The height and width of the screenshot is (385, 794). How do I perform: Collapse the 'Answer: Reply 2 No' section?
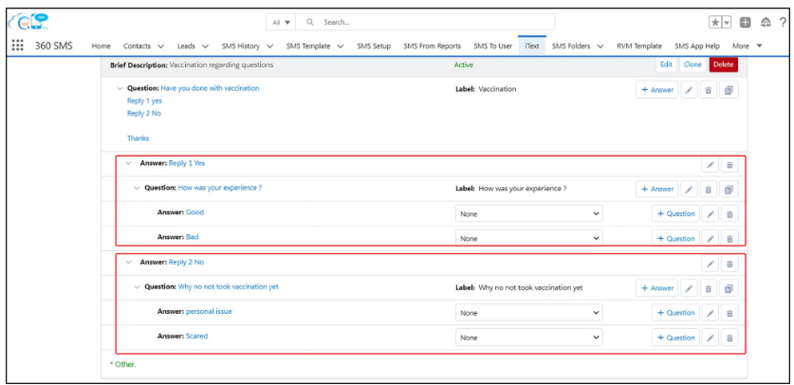click(x=128, y=263)
